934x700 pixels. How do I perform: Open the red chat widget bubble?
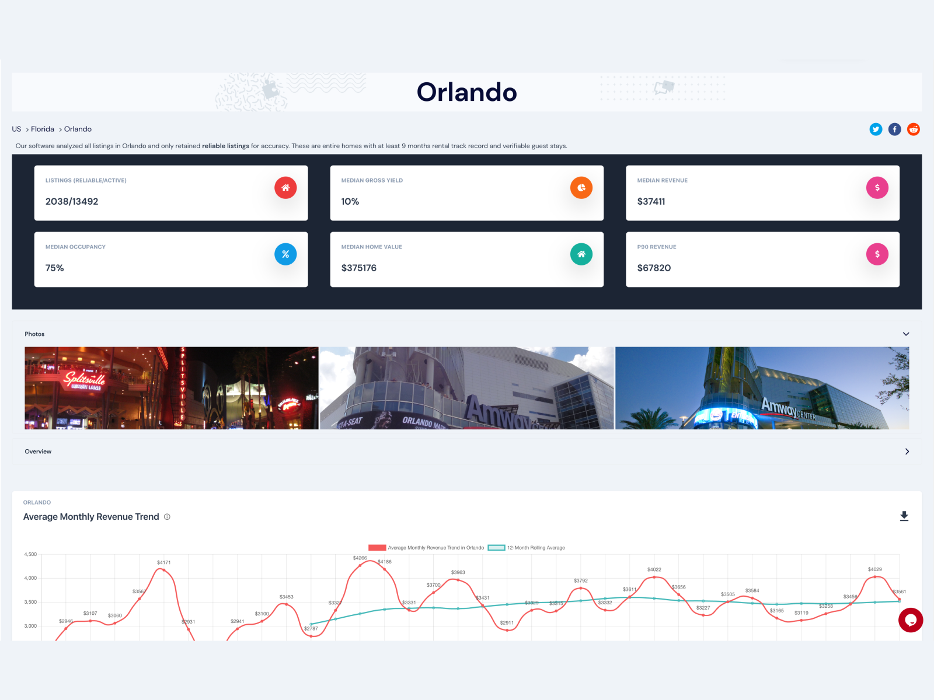click(911, 620)
